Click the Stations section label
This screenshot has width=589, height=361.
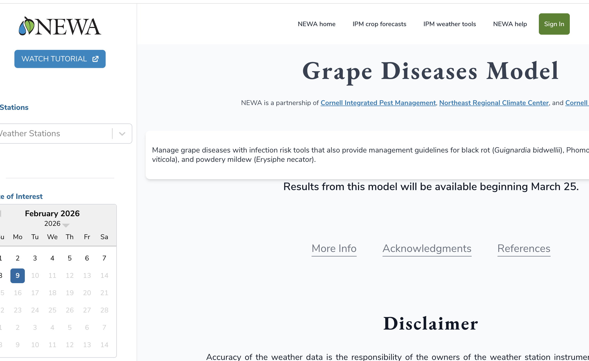click(x=14, y=107)
